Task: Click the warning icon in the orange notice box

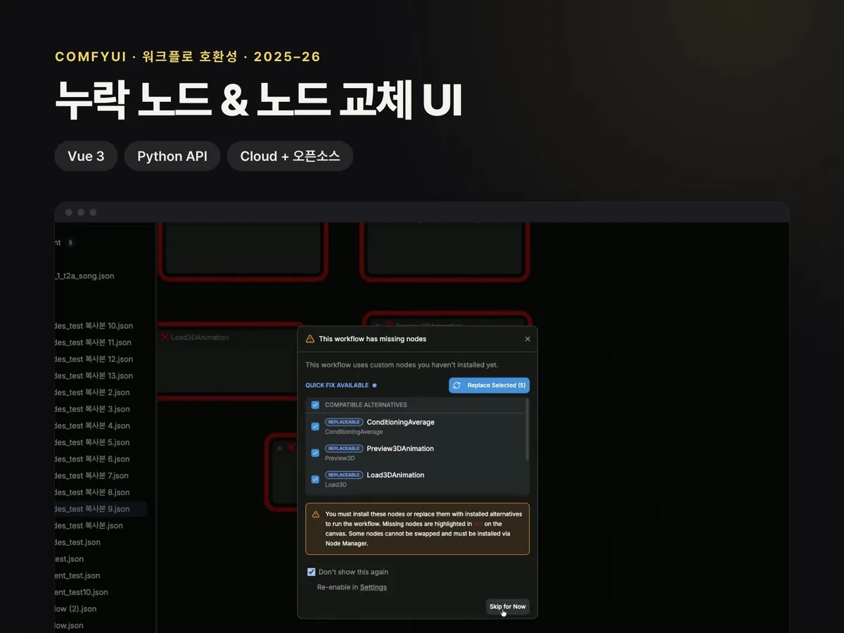Action: coord(316,514)
